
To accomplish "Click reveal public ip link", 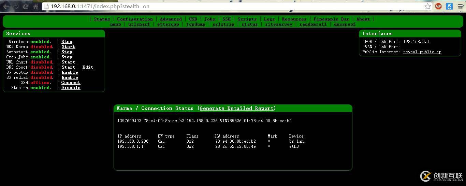I will click(x=422, y=52).
